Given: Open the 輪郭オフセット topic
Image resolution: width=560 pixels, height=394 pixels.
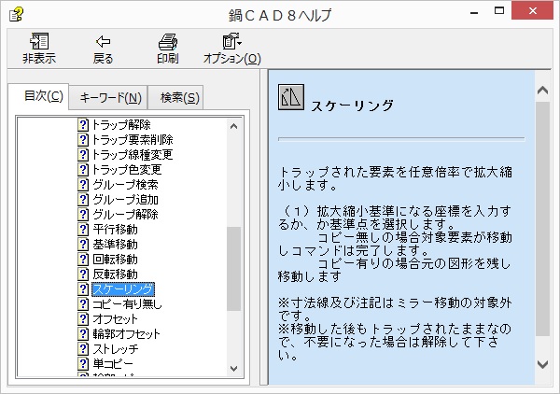Looking at the screenshot, I should click(126, 334).
